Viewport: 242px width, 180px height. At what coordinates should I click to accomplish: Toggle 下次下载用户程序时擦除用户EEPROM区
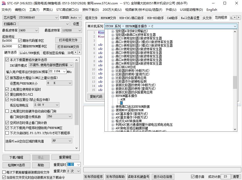click(7, 128)
